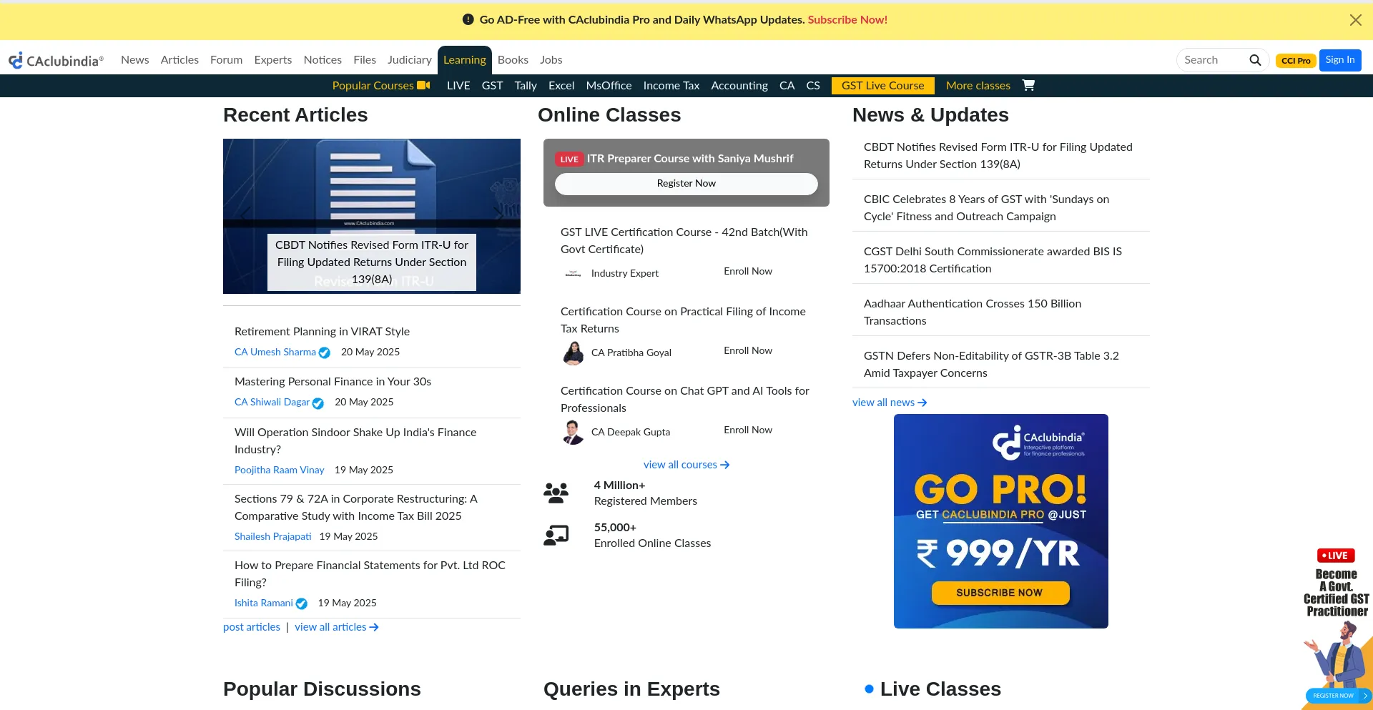Click the info icon in the banner
This screenshot has height=710, width=1373.
point(468,19)
